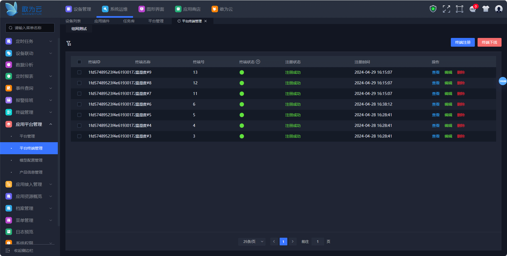The image size is (507, 256).
Task: Click the menu name search field
Action: point(30,28)
